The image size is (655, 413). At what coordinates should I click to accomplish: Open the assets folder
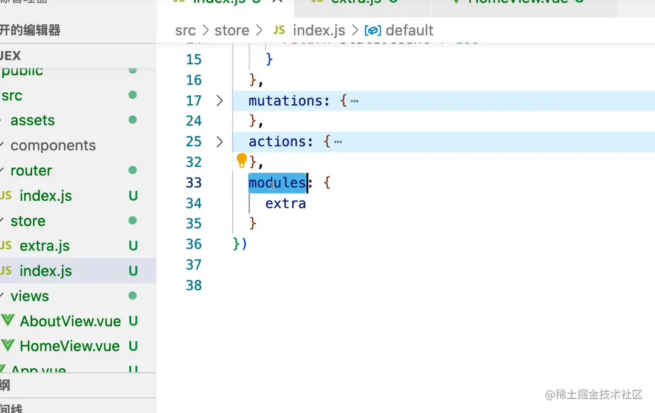(x=33, y=121)
